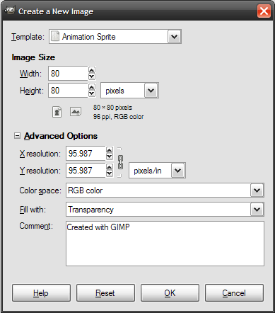The height and width of the screenshot is (313, 275).
Task: Select portrait orientation icon
Action: click(x=57, y=112)
